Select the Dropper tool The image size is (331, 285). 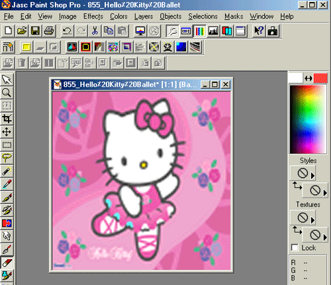pos(7,184)
